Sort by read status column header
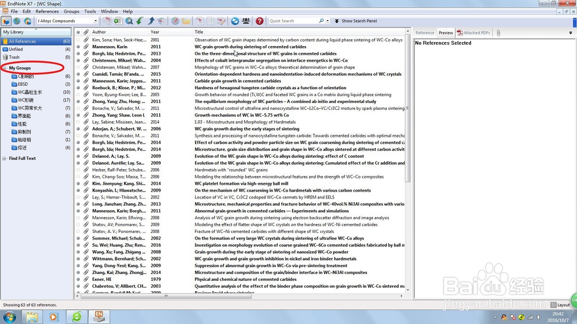Screen dimensions: 577x324 [78, 32]
